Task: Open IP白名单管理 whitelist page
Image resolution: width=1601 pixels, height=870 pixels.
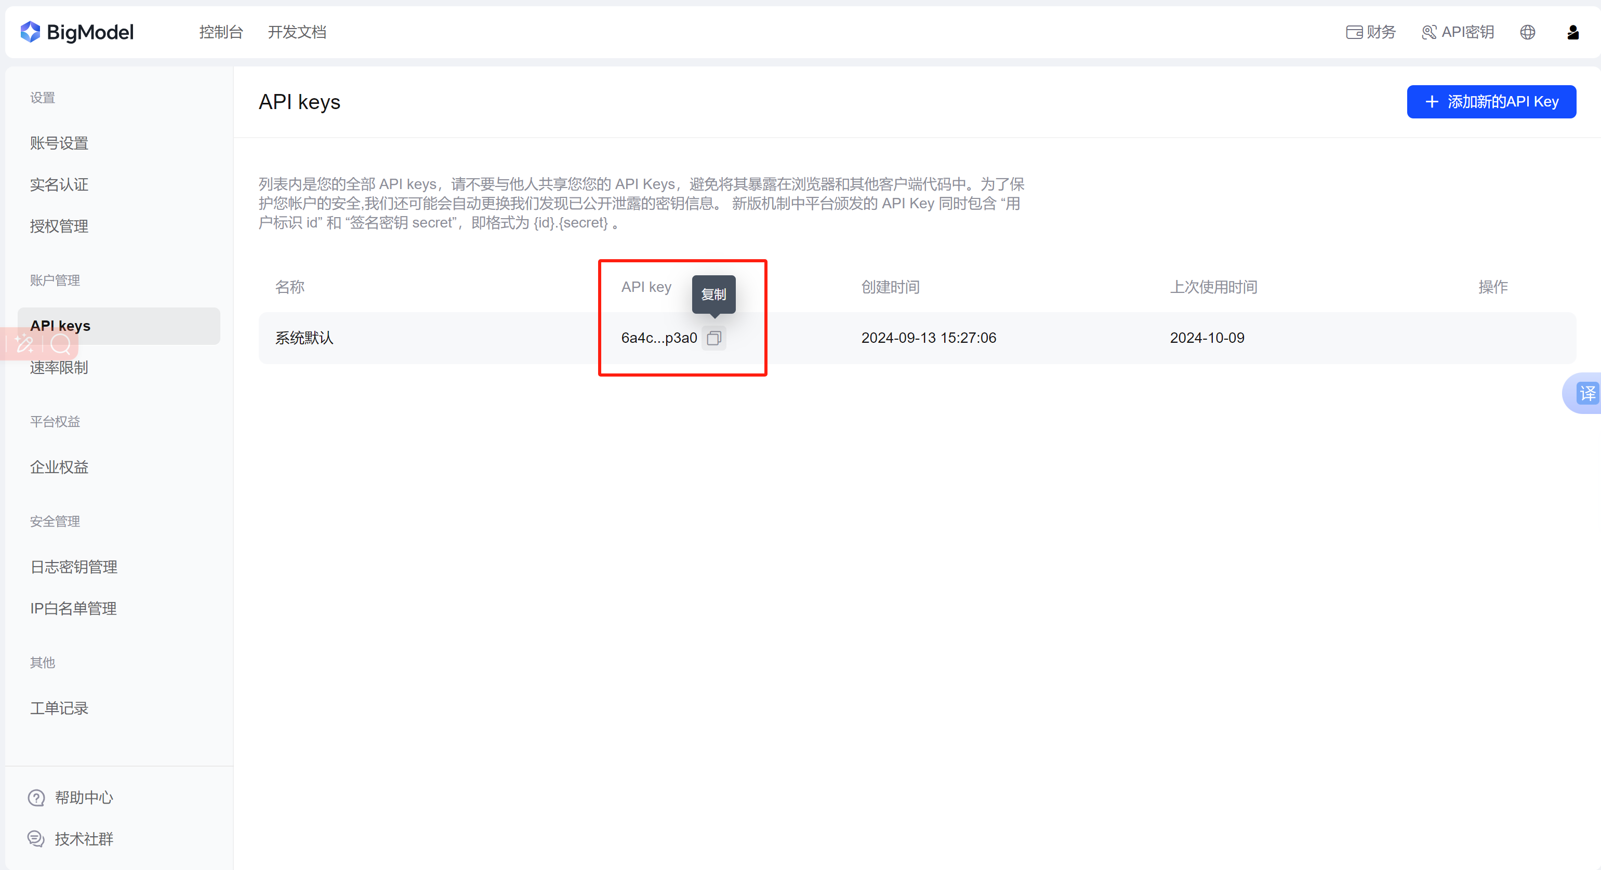Action: pos(73,608)
